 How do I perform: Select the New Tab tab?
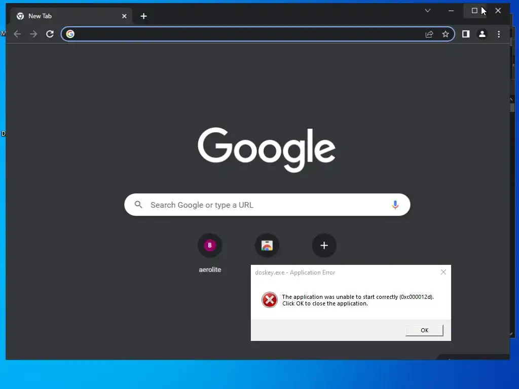[x=71, y=16]
